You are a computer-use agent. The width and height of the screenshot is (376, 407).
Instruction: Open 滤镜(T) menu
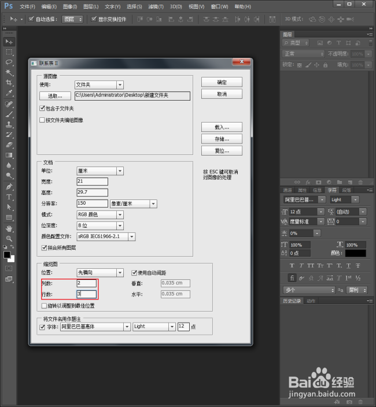[156, 6]
